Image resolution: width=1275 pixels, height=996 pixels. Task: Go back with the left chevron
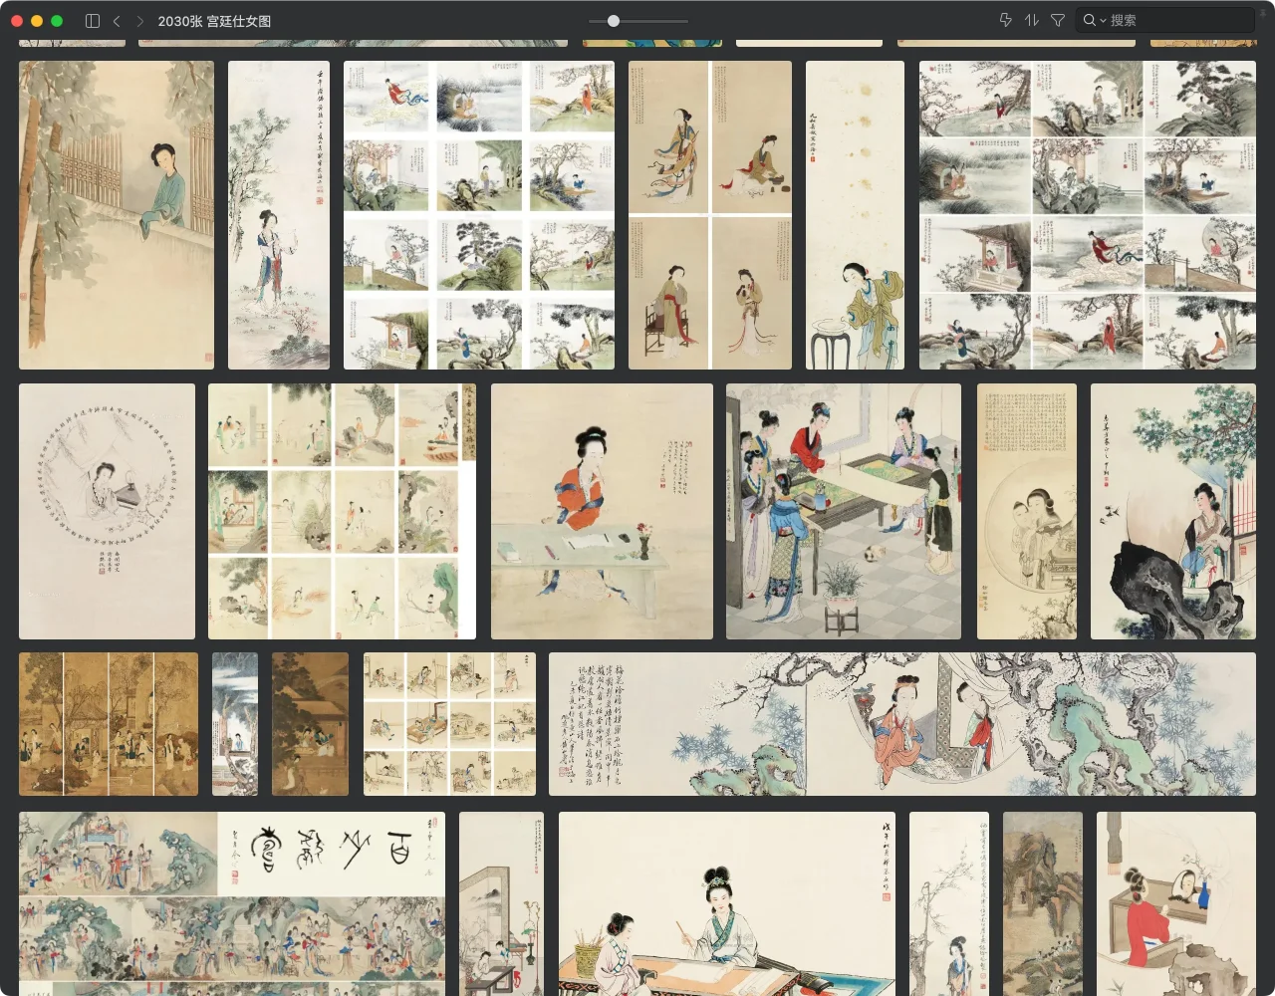pos(117,20)
